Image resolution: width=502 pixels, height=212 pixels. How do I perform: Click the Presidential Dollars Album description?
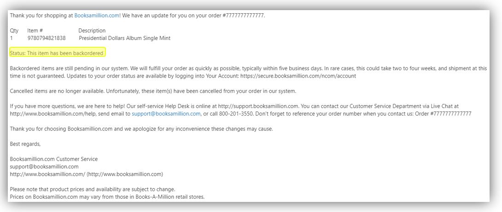124,38
